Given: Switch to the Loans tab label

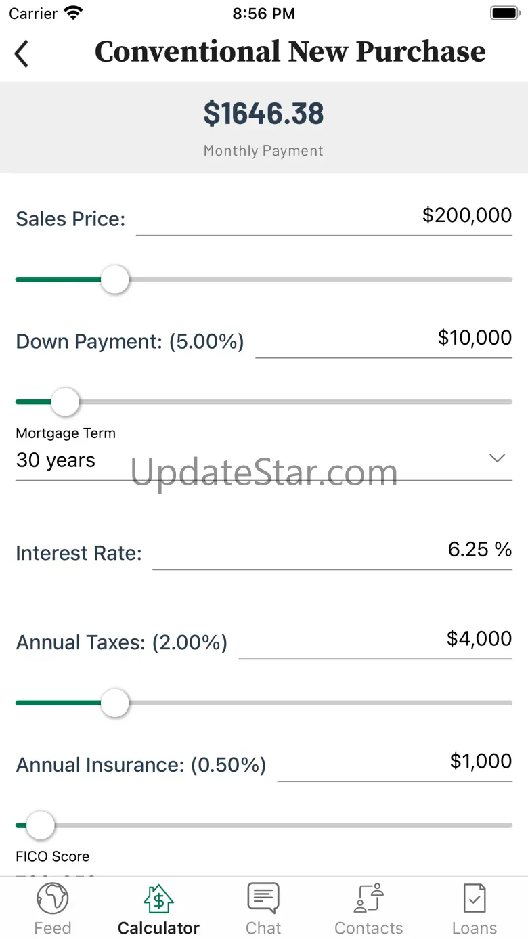Looking at the screenshot, I should coord(474,927).
